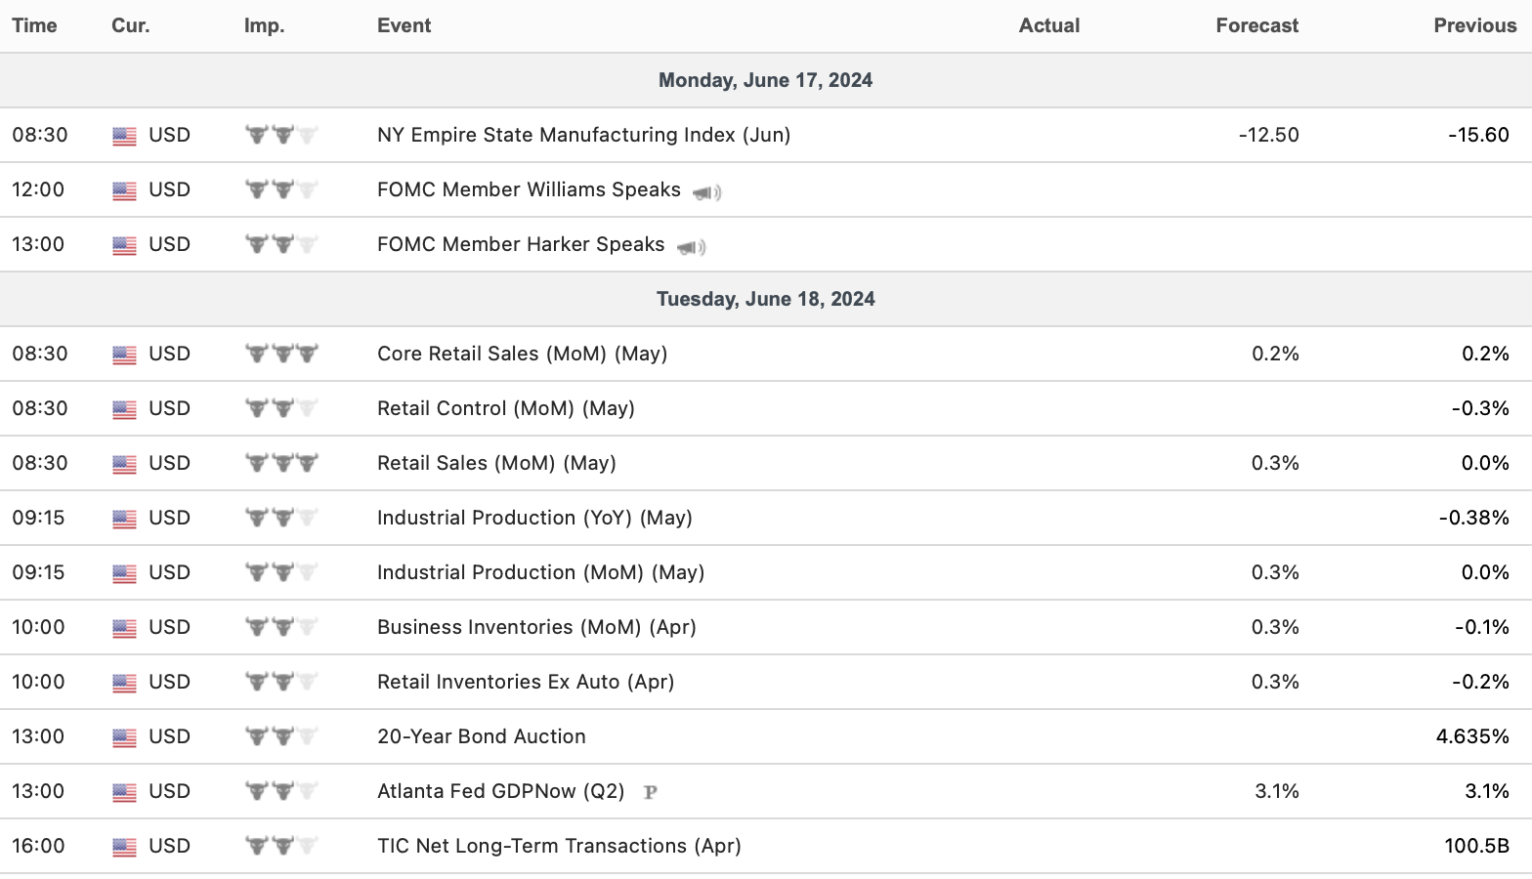The image size is (1532, 879).
Task: Open the Retail Control (MoM) event
Action: 505,408
